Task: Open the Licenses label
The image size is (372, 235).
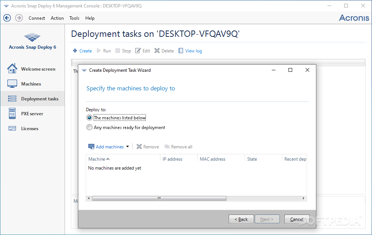Action: pyautogui.click(x=30, y=129)
